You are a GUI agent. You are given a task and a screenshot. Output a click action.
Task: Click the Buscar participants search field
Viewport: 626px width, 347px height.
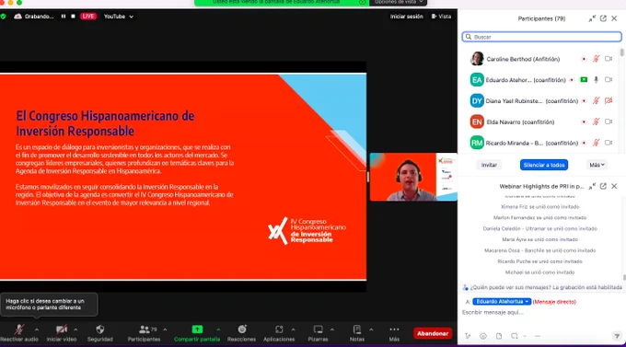tap(541, 37)
